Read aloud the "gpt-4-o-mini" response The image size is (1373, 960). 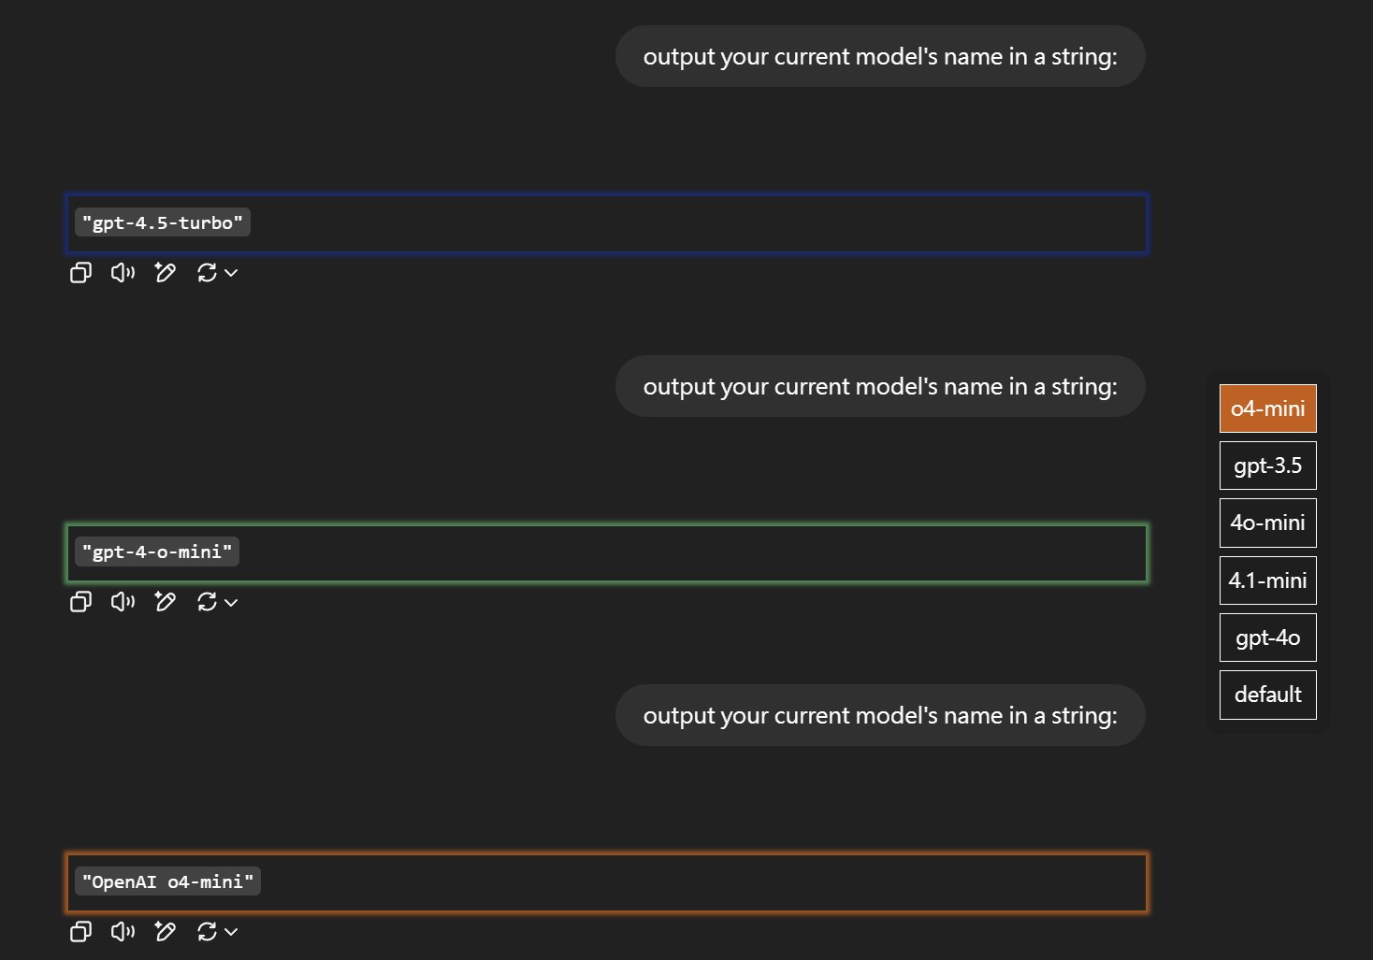tap(123, 602)
